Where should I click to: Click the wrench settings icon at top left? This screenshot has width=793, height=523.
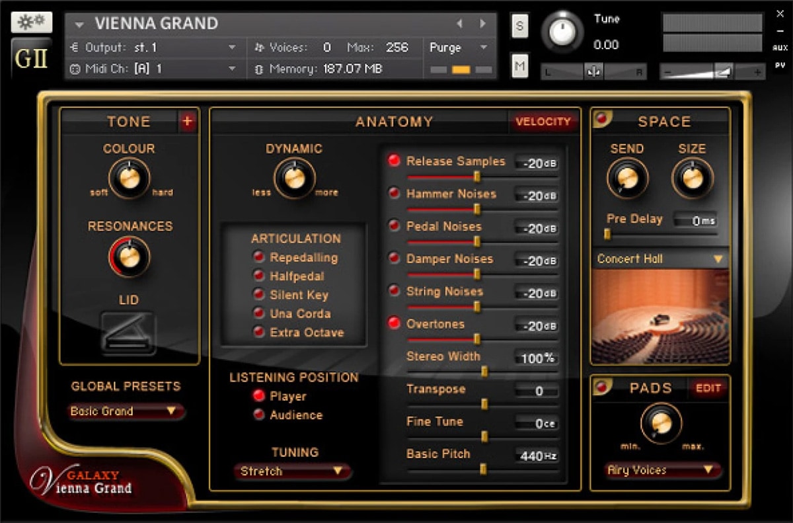[31, 21]
